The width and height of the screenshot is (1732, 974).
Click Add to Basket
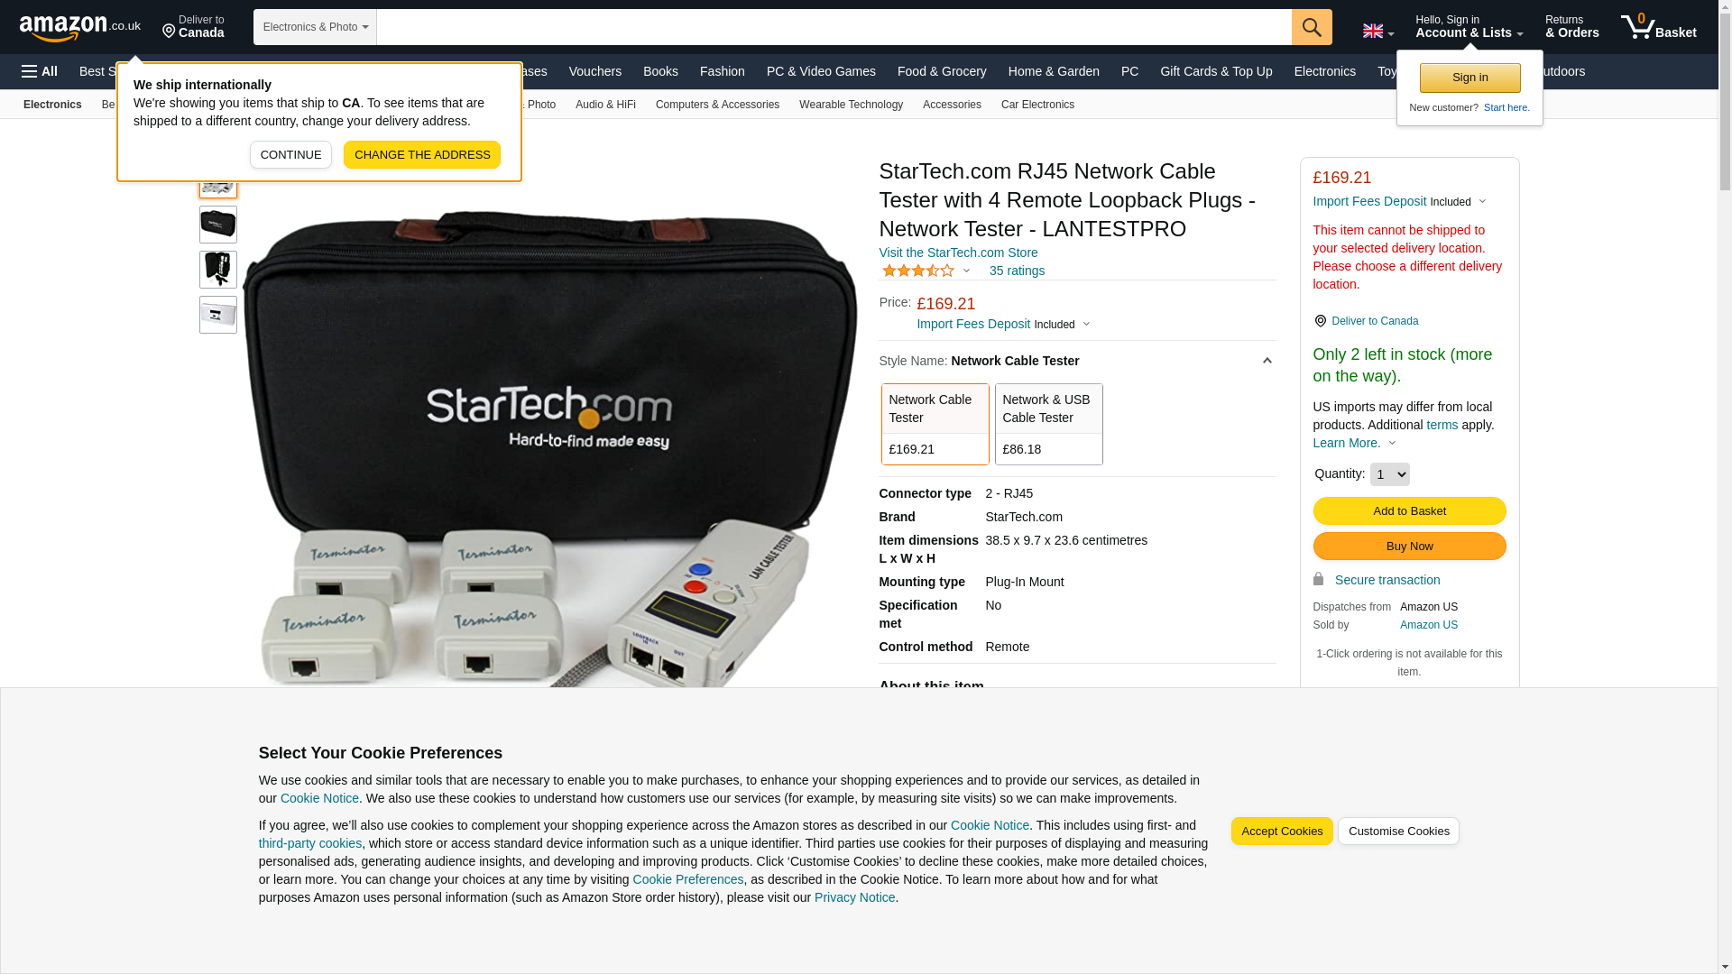click(1409, 511)
